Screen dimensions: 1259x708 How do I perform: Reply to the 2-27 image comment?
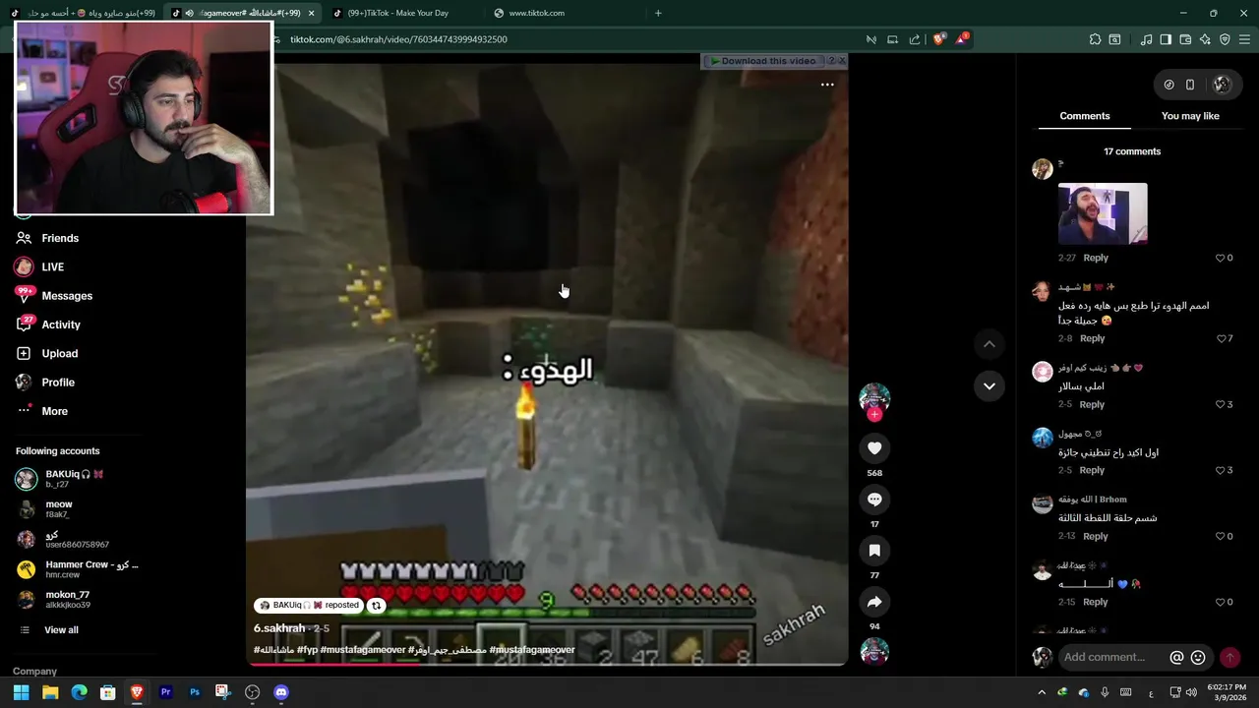(1096, 258)
